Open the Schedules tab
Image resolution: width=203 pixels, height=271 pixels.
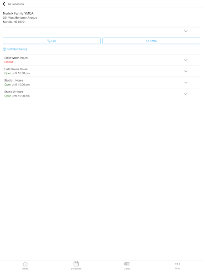pyautogui.click(x=76, y=266)
